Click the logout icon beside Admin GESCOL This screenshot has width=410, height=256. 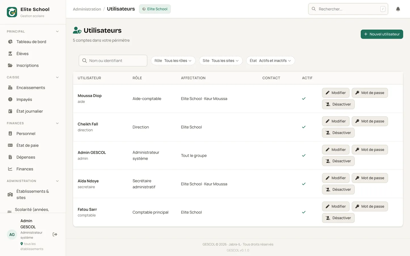click(x=55, y=234)
